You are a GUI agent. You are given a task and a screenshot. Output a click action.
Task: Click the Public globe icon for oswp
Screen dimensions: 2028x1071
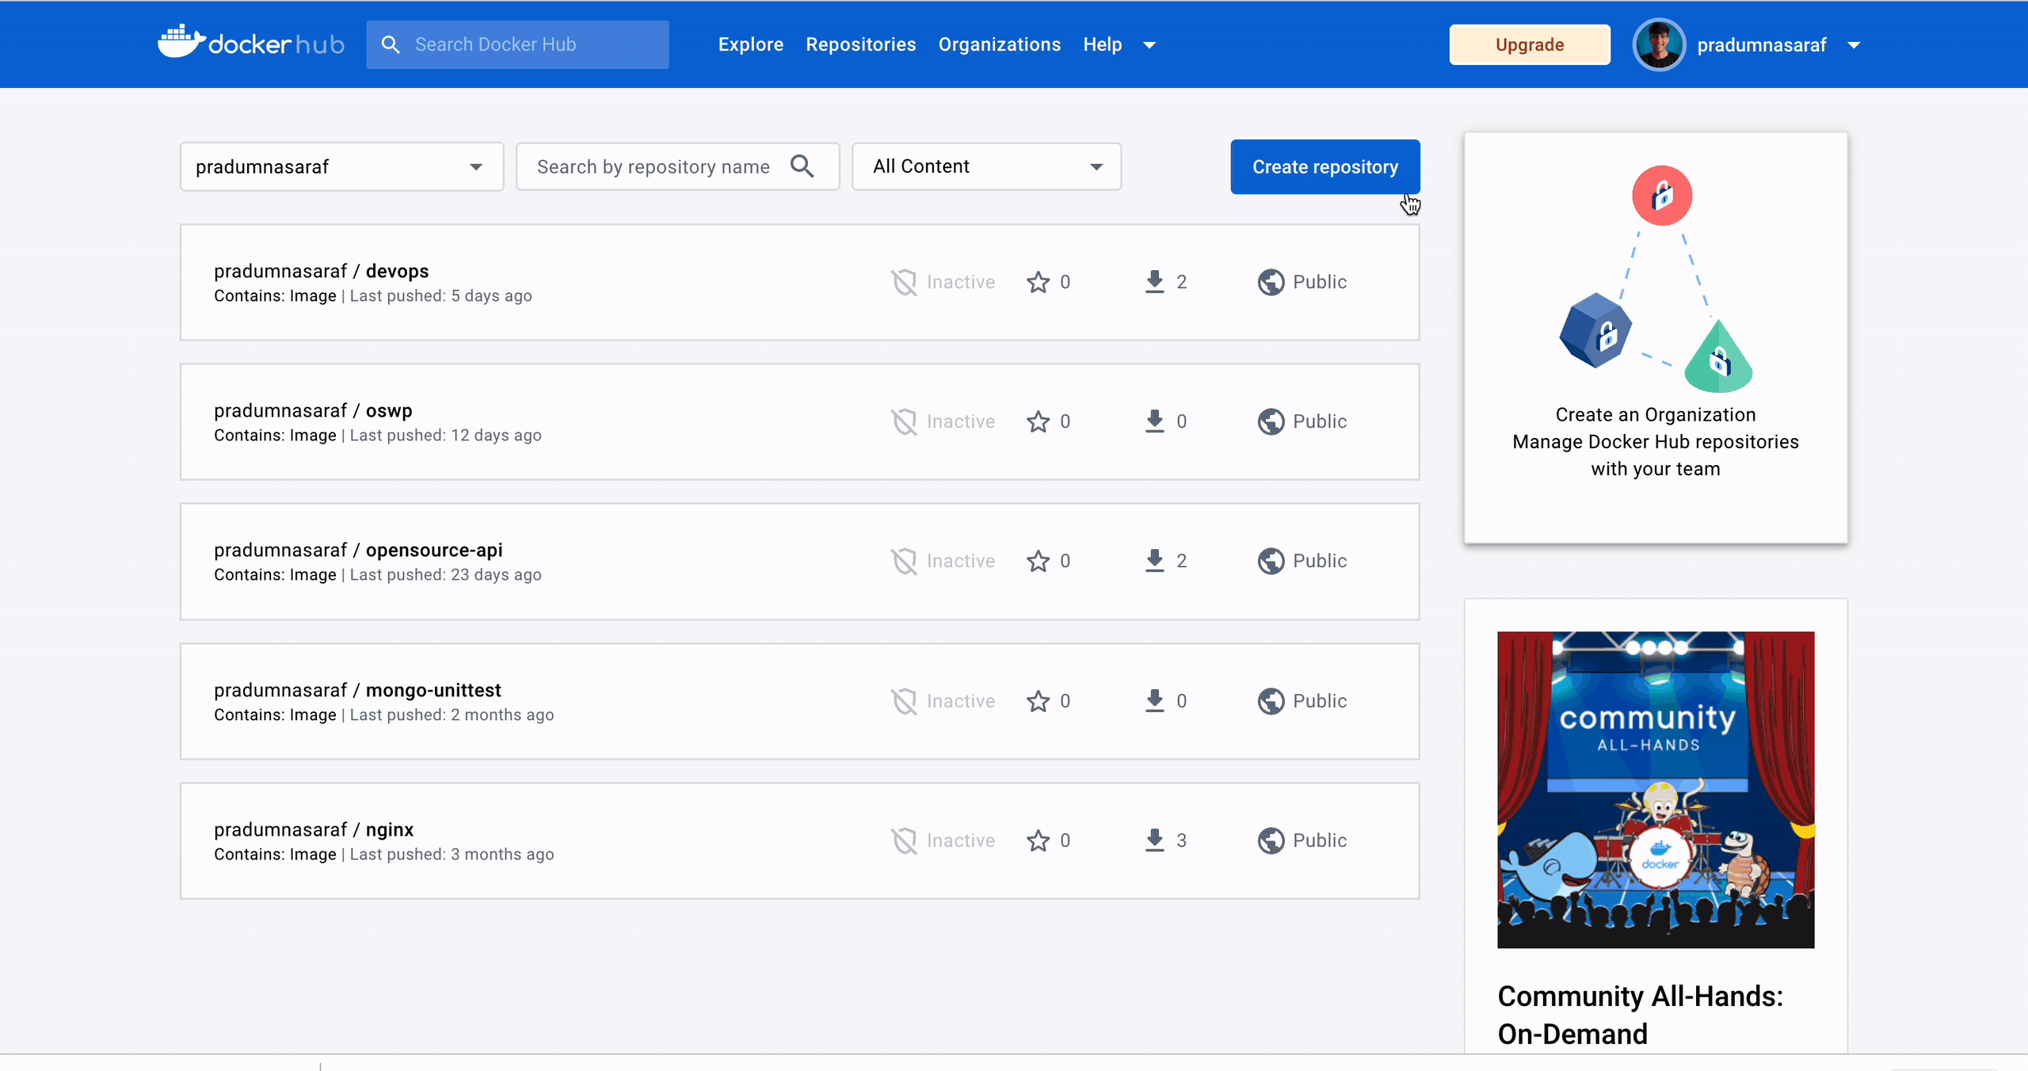coord(1271,421)
